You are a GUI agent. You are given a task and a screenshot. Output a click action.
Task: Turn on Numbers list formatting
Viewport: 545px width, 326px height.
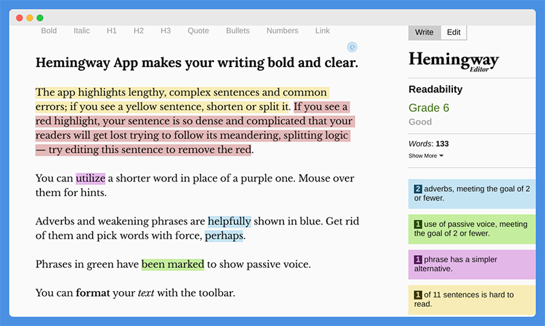coord(282,31)
